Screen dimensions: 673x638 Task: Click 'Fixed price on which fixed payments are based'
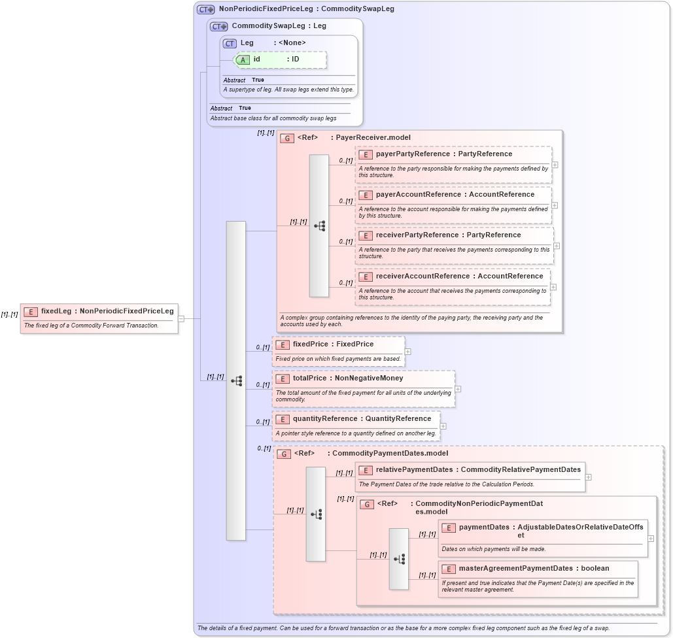pyautogui.click(x=338, y=359)
